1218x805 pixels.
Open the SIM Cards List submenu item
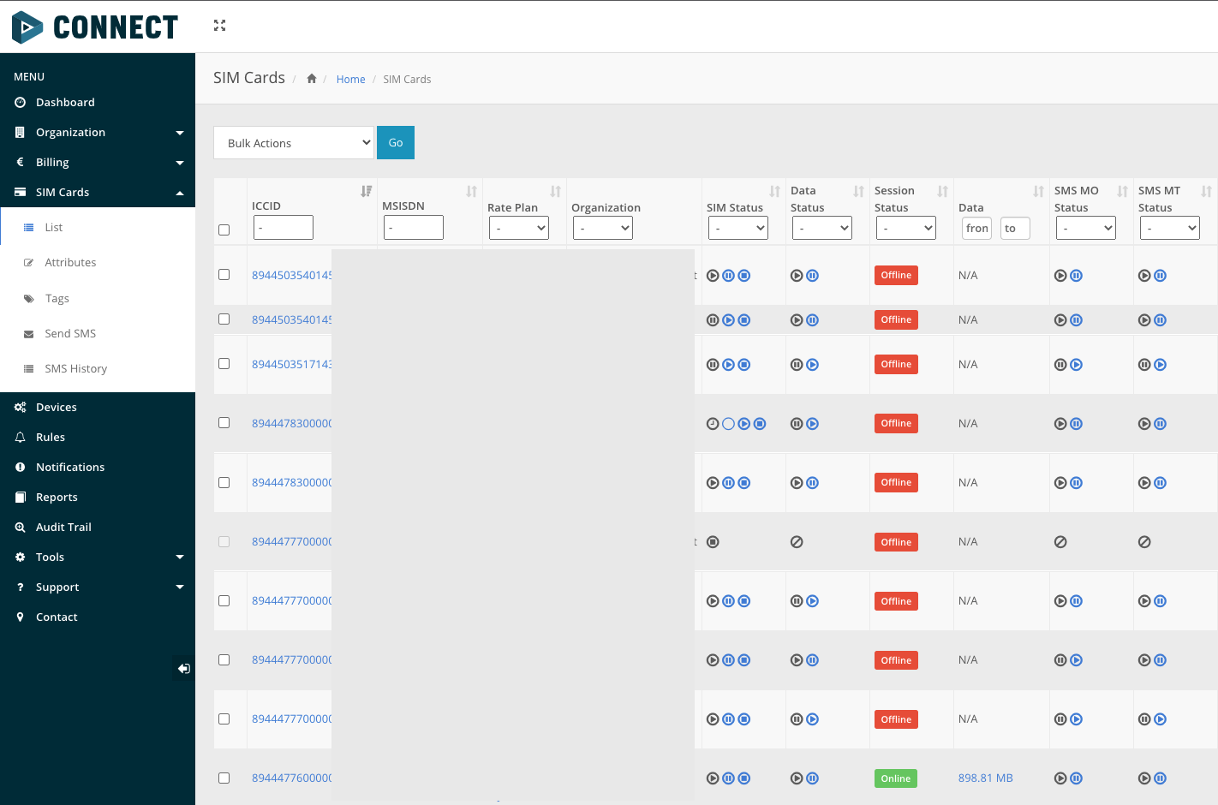pos(98,227)
